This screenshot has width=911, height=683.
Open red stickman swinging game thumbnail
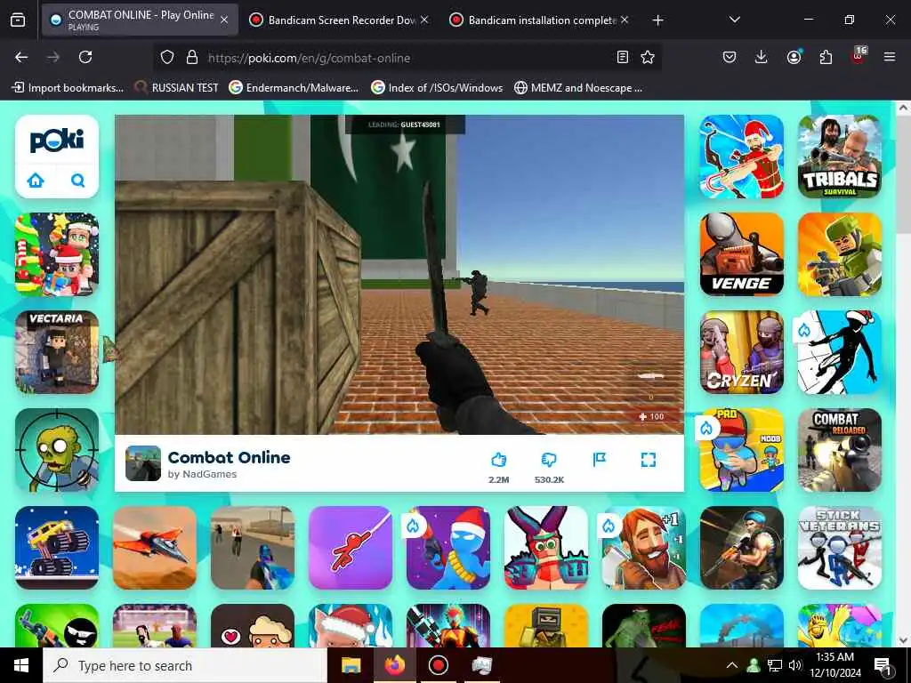[351, 548]
